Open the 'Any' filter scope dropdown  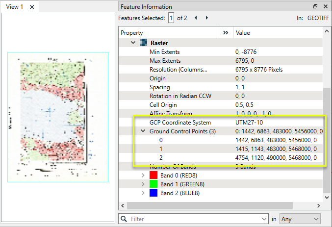click(300, 219)
